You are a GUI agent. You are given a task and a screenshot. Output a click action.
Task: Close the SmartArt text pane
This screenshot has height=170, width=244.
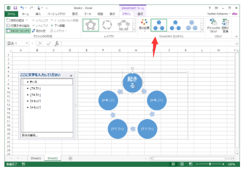(x=71, y=76)
